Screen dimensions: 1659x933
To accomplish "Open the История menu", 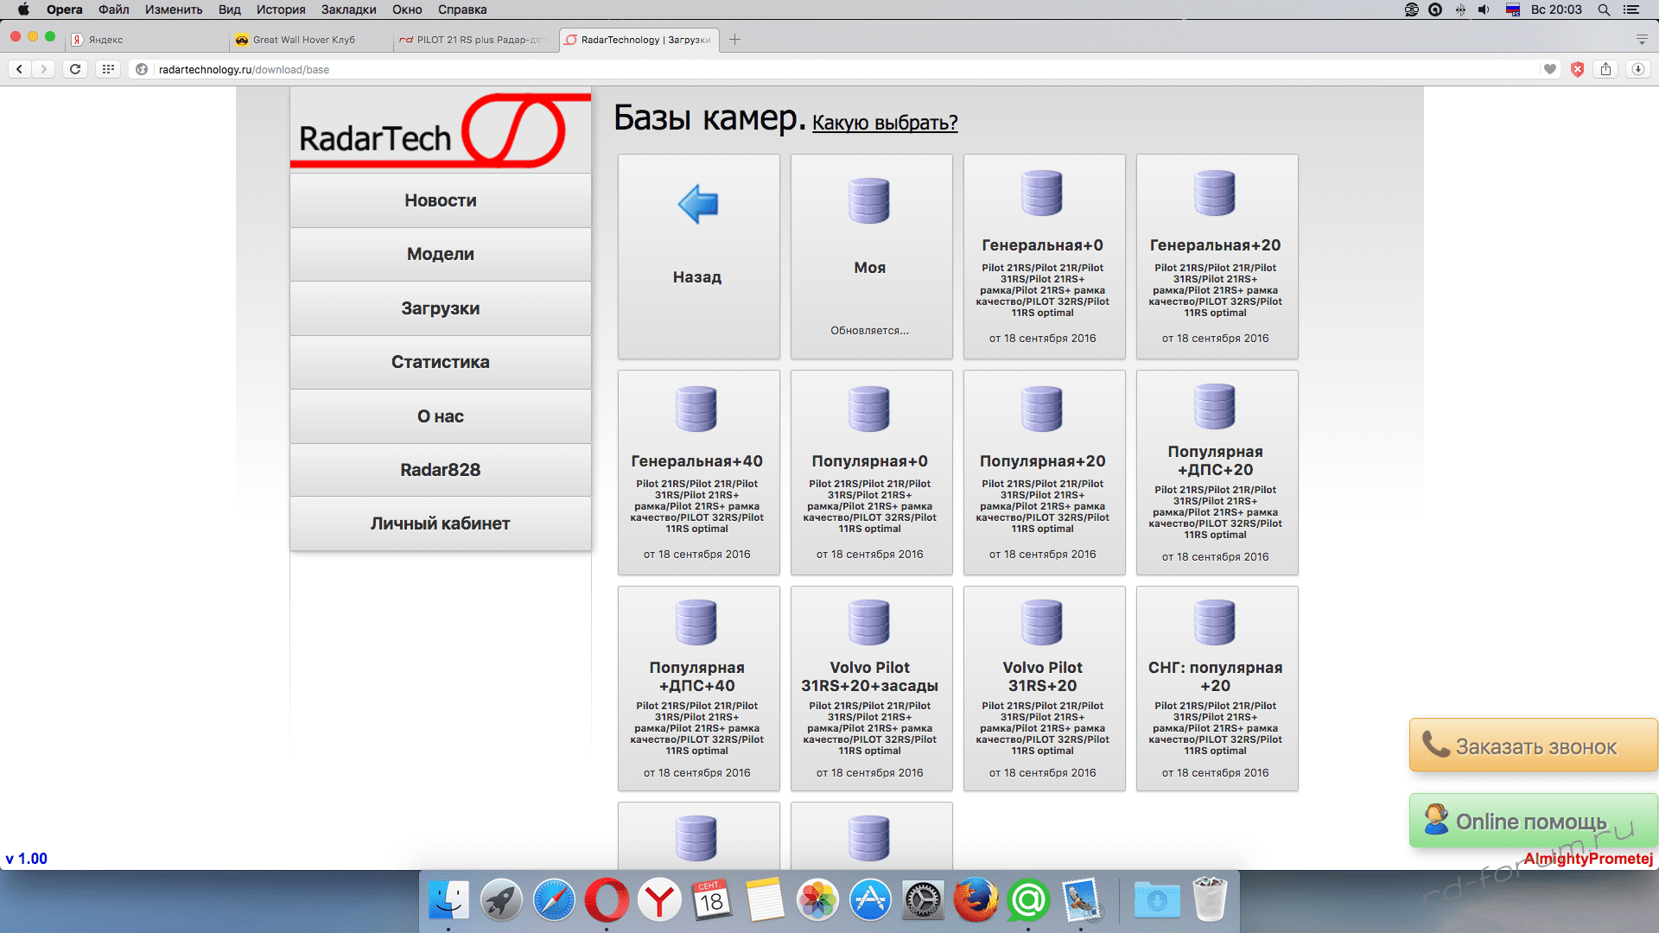I will click(281, 10).
